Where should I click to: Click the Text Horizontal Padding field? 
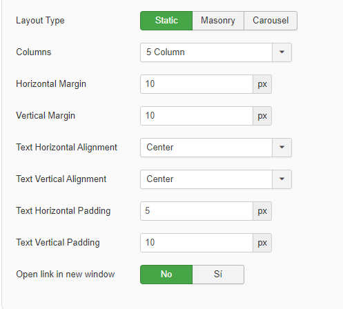point(197,211)
